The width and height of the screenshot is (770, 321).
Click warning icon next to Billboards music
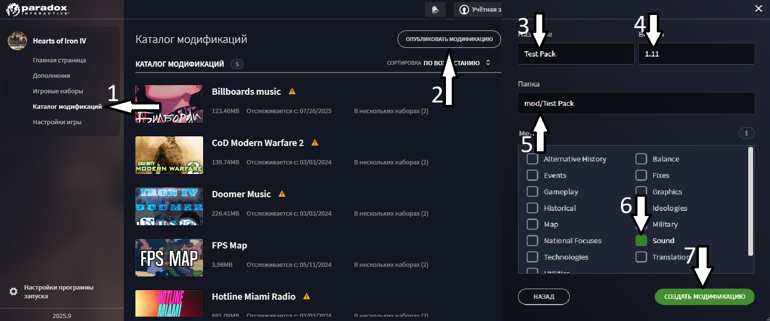(x=292, y=91)
